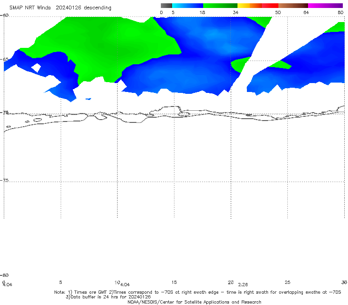This screenshot has width=348, height=305.
Task: Click the -75 latitude axis label
Action: pos(4,181)
